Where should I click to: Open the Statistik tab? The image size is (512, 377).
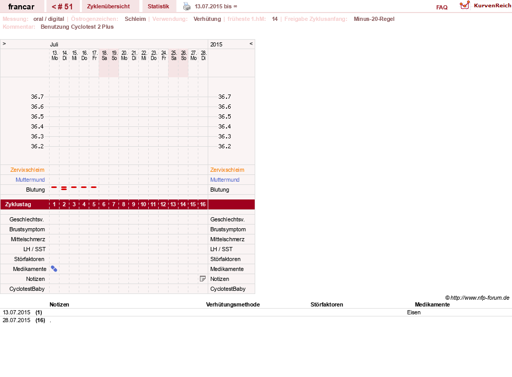[158, 7]
